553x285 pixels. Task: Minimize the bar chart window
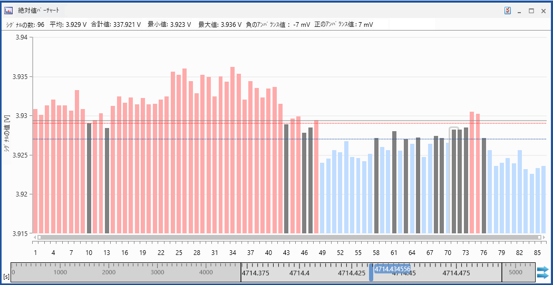519,11
